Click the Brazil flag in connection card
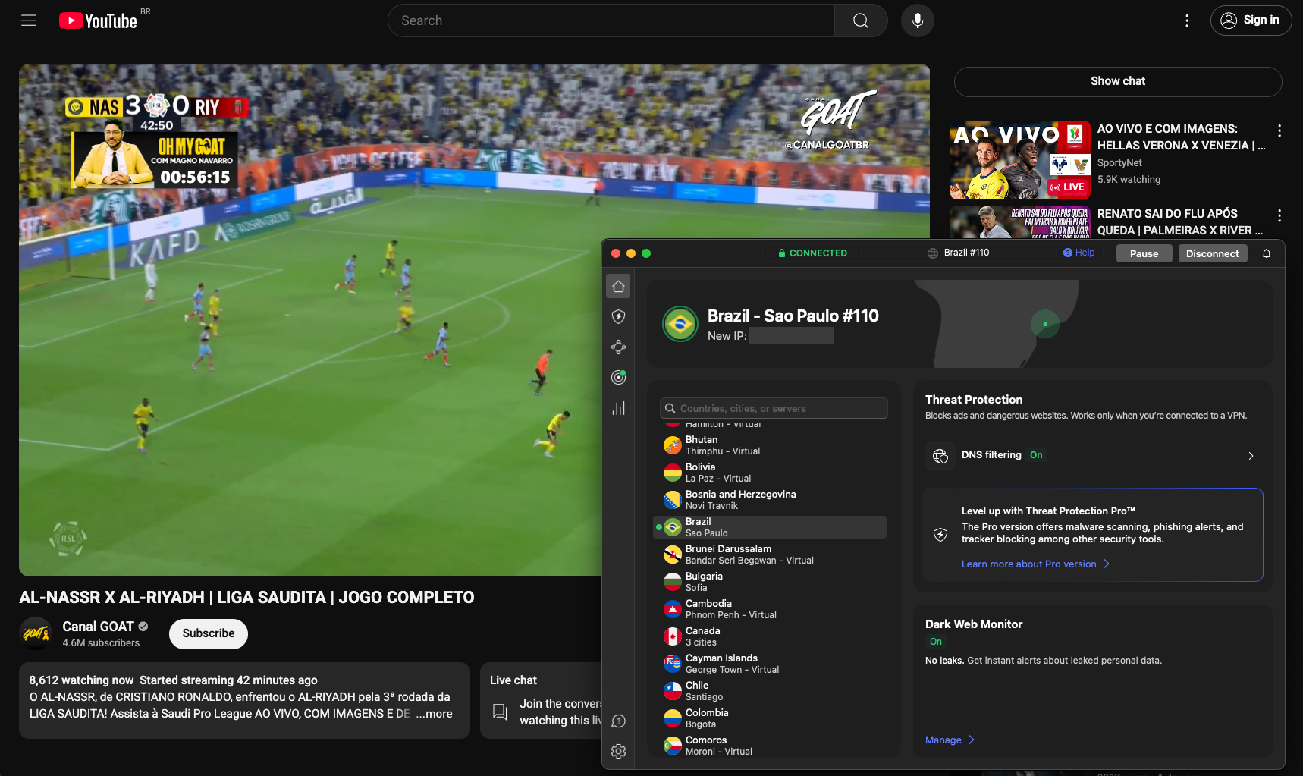The height and width of the screenshot is (776, 1303). [x=680, y=324]
